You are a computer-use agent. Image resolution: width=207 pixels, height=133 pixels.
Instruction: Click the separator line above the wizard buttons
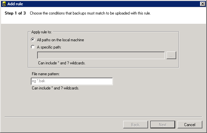tap(103, 116)
